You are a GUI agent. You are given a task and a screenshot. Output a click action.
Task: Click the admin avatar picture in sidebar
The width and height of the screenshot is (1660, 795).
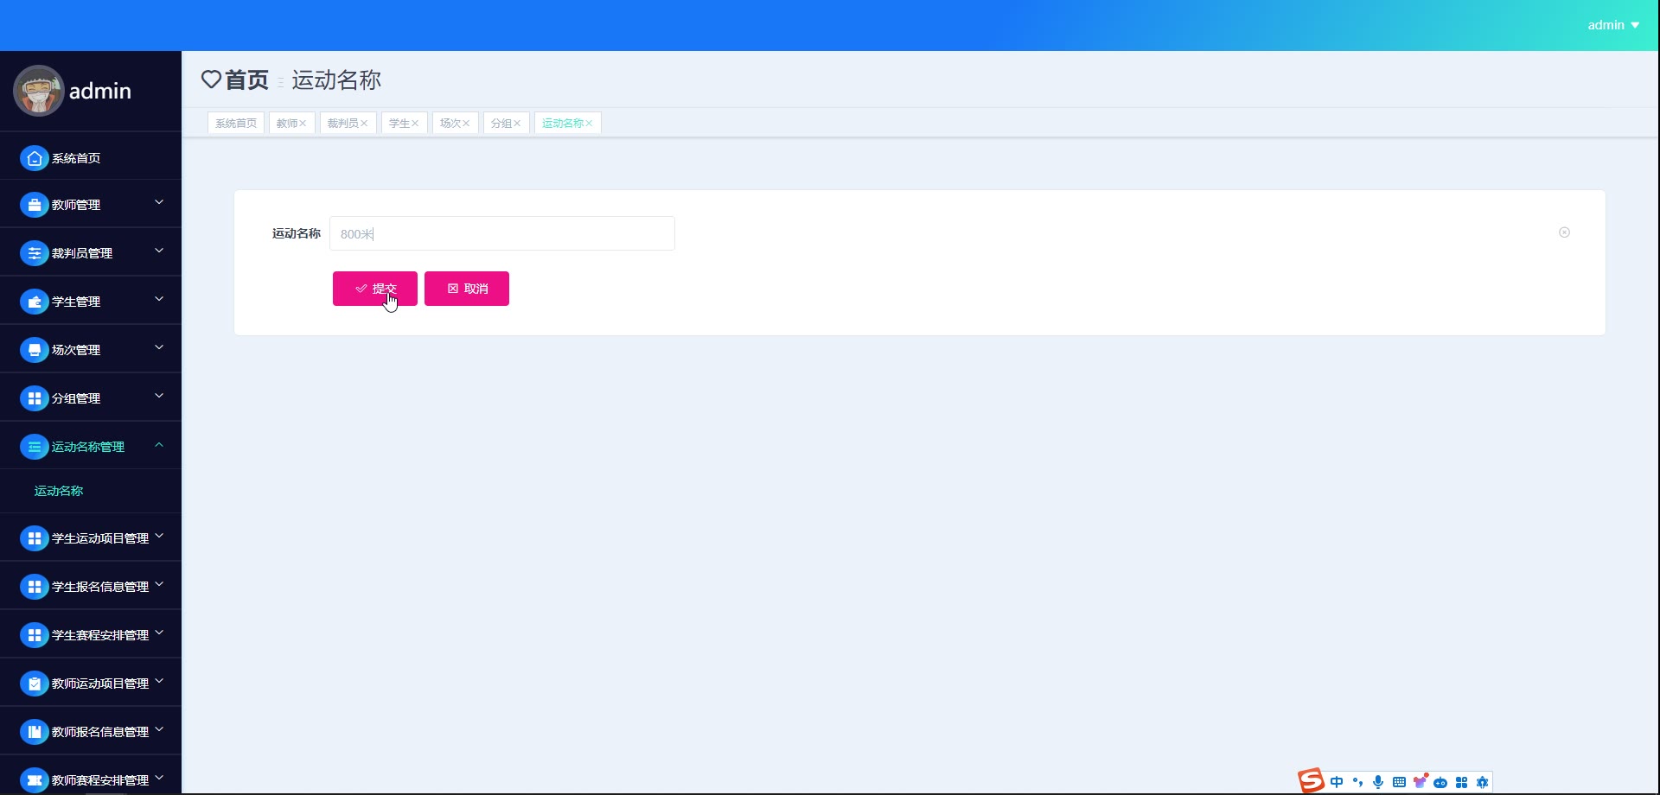pyautogui.click(x=39, y=91)
